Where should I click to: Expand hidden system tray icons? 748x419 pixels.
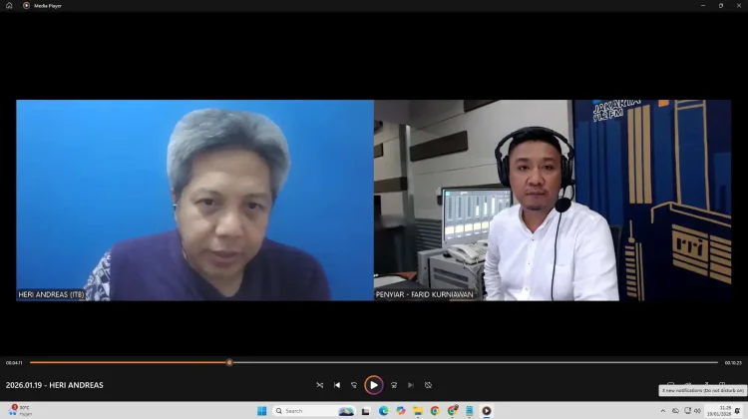click(x=662, y=410)
